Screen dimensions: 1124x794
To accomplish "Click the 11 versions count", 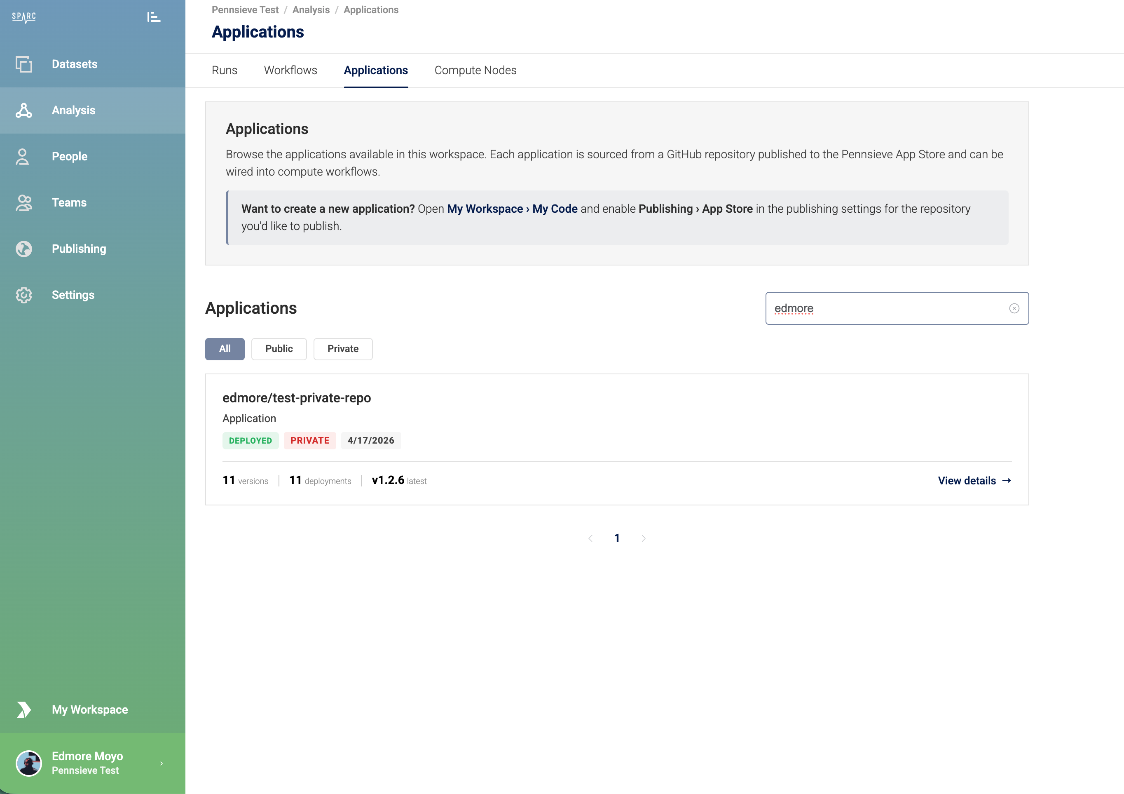I will pyautogui.click(x=245, y=481).
